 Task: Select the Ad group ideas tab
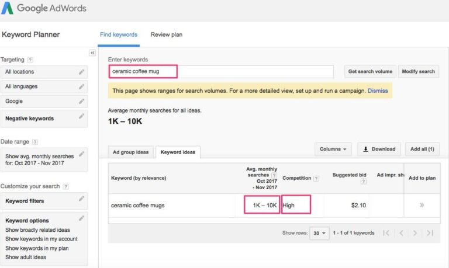point(130,152)
